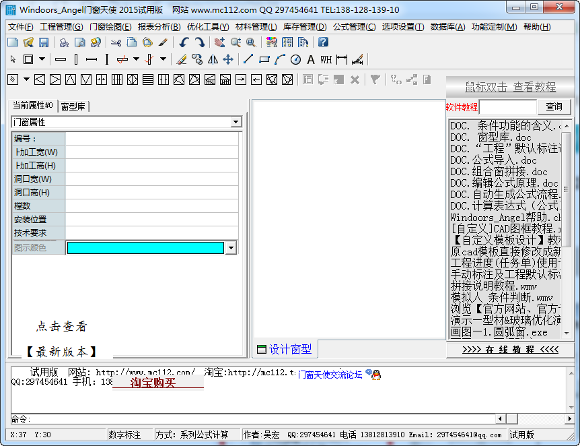The height and width of the screenshot is (446, 580).
Task: Insert the left-arrow sliding sash symbol
Action: pos(256,79)
